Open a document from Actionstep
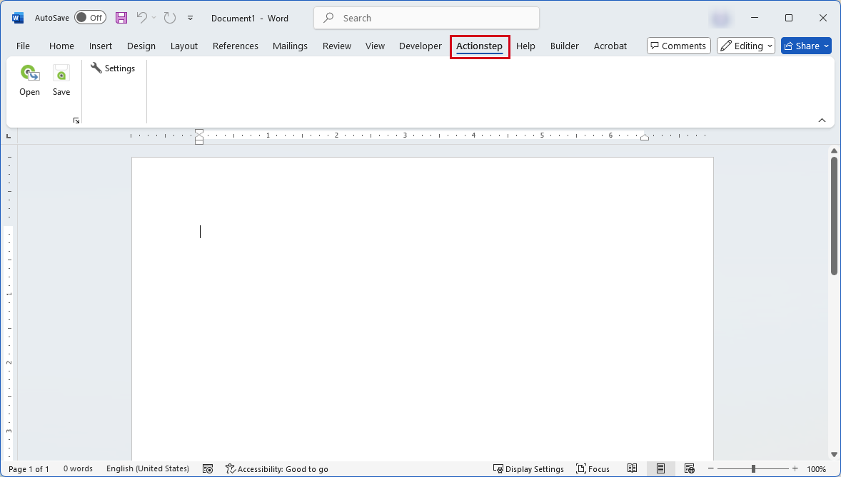The height and width of the screenshot is (477, 841). pyautogui.click(x=29, y=78)
